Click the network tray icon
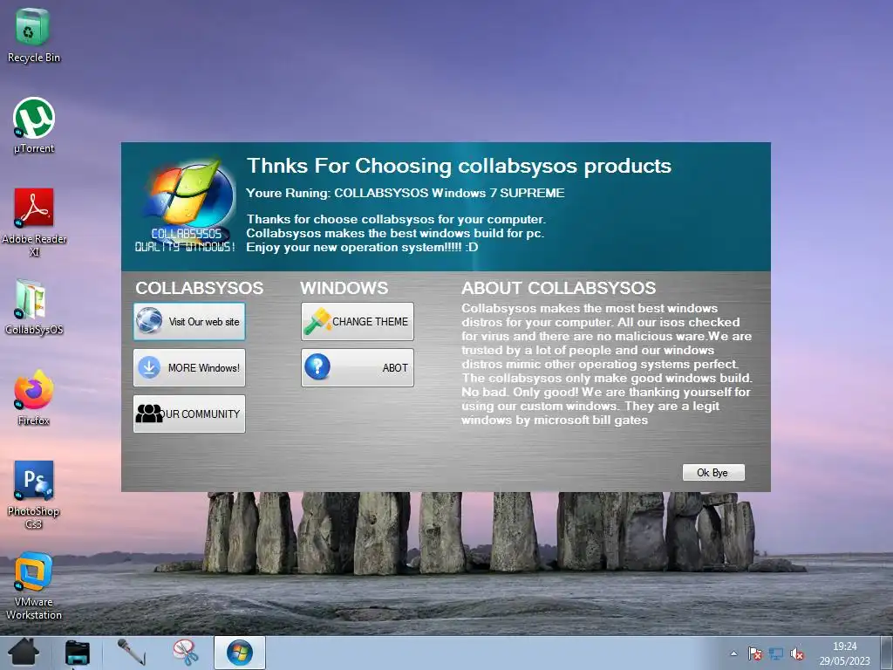The height and width of the screenshot is (670, 893). (x=775, y=653)
